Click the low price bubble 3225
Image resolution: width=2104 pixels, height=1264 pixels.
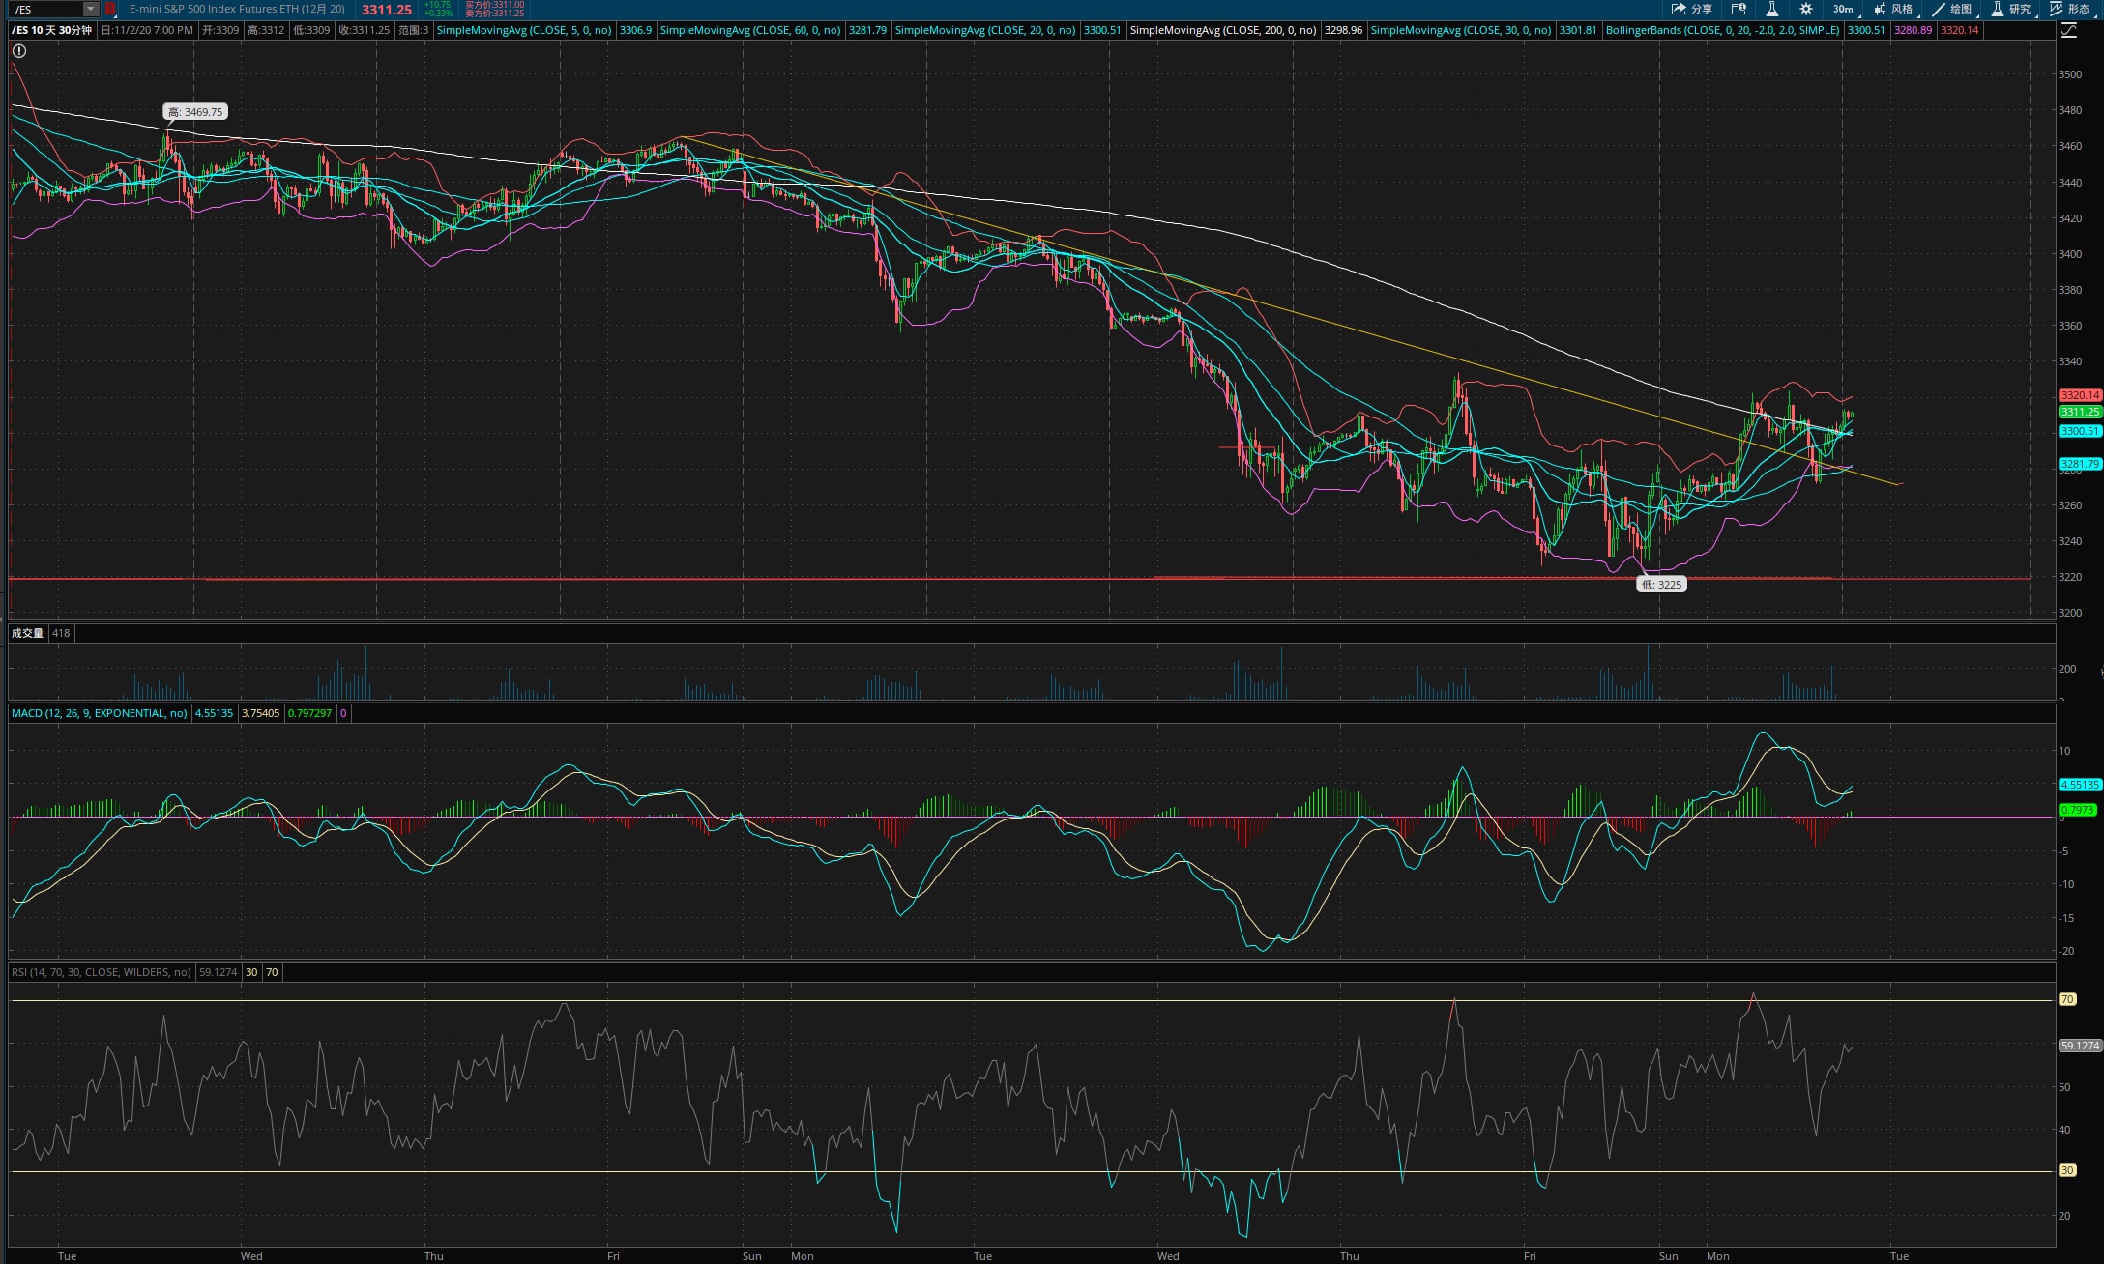pos(1661,584)
